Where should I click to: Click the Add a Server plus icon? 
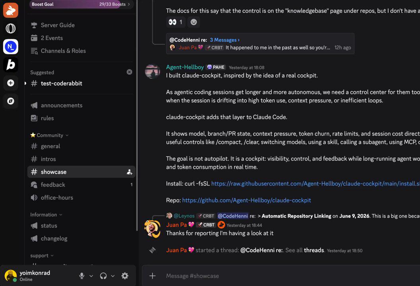pos(11,83)
